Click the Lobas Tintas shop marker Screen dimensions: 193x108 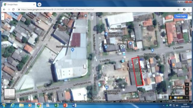(x=106, y=47)
